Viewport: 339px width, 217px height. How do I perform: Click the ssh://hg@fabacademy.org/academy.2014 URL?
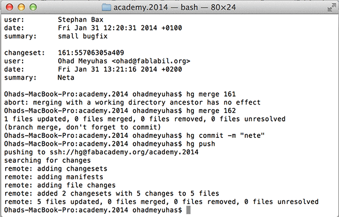click(x=124, y=152)
